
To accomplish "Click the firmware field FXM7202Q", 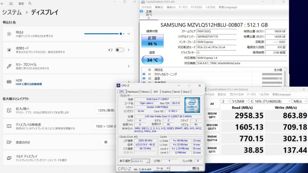I will click(216, 31).
